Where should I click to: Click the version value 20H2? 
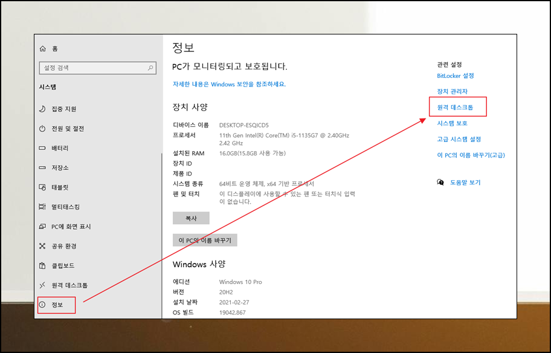(x=226, y=292)
